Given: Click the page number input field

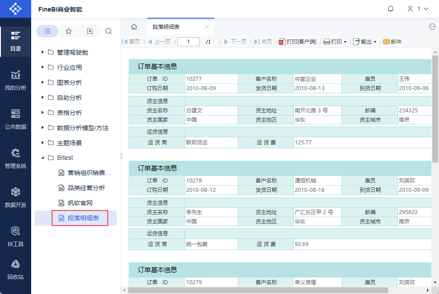Looking at the screenshot, I should click(188, 41).
